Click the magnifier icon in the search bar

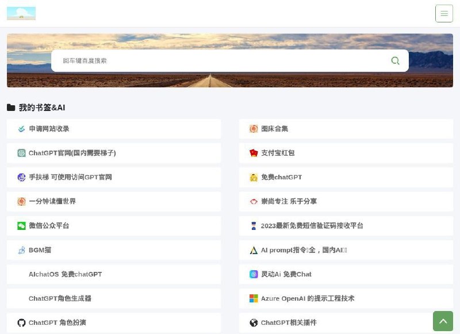point(395,60)
